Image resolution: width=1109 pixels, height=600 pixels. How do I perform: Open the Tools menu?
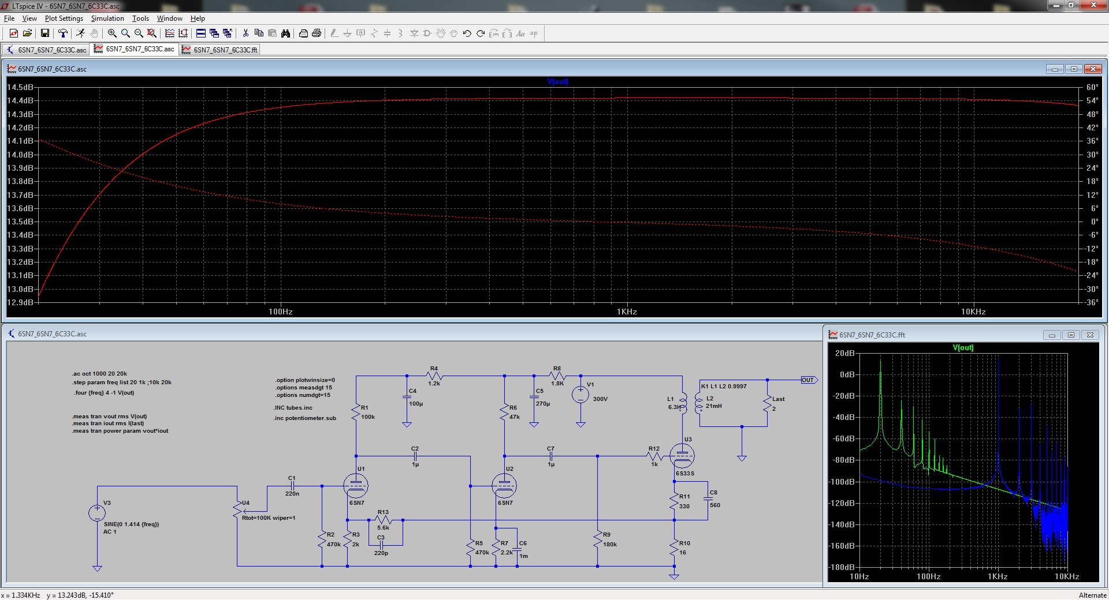pyautogui.click(x=140, y=18)
